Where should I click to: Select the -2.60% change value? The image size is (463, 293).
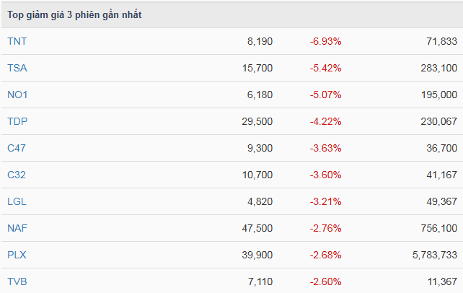point(326,281)
